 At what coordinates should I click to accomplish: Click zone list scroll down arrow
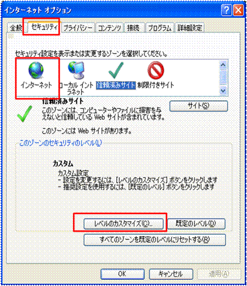tap(223, 90)
